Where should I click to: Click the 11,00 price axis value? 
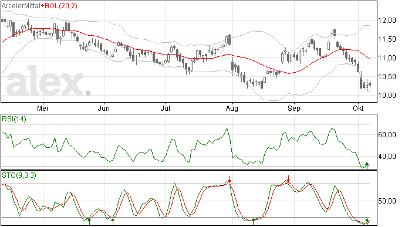pyautogui.click(x=387, y=58)
